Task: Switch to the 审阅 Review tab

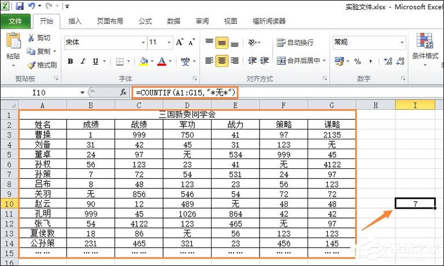Action: 202,21
